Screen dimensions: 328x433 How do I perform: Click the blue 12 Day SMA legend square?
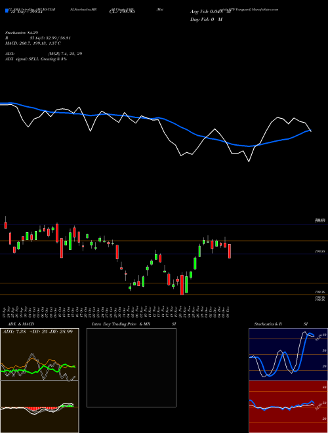[x=7, y=11]
